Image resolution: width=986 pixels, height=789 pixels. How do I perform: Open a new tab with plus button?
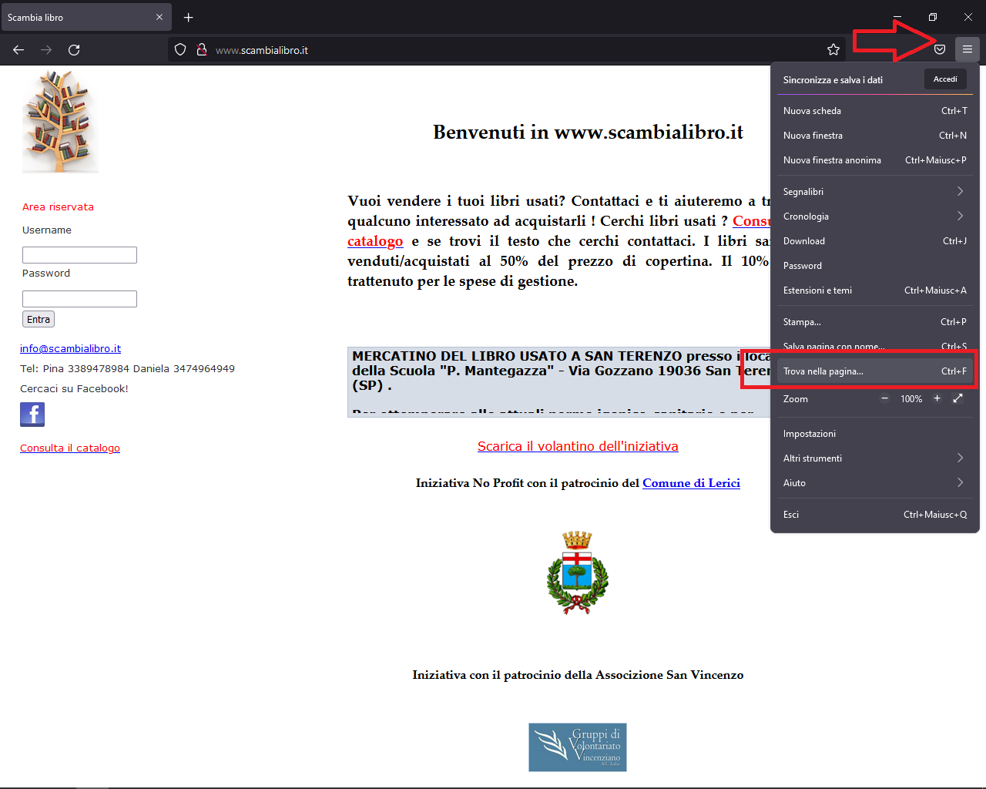coord(189,17)
